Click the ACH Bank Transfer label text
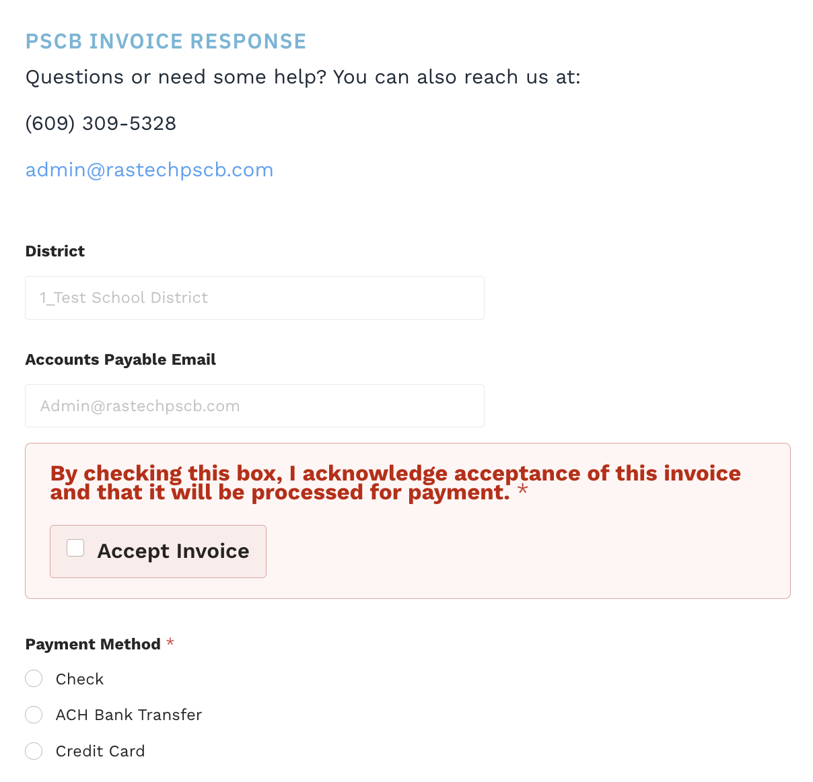 [x=129, y=715]
